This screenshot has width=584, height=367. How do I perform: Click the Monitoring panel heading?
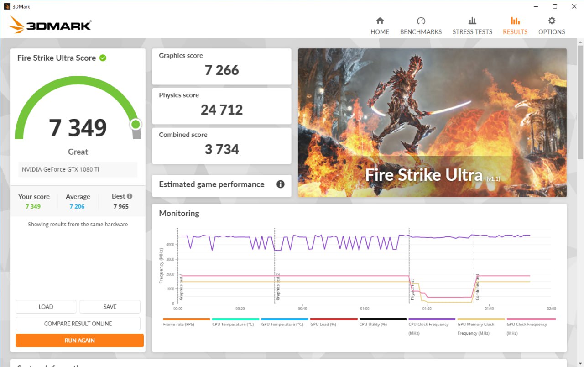(x=179, y=213)
